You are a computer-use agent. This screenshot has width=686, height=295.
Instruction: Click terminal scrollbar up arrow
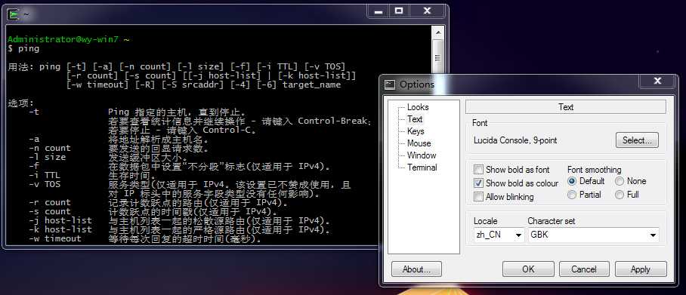click(x=437, y=32)
